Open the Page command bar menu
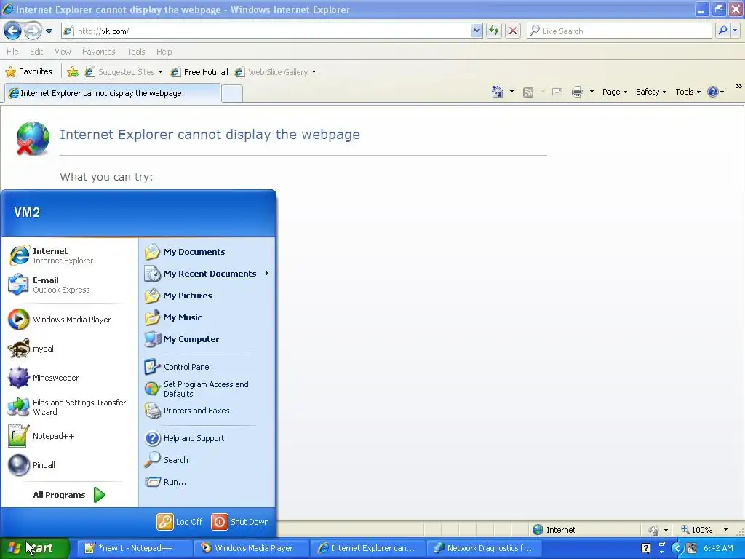Image resolution: width=745 pixels, height=559 pixels. point(615,92)
